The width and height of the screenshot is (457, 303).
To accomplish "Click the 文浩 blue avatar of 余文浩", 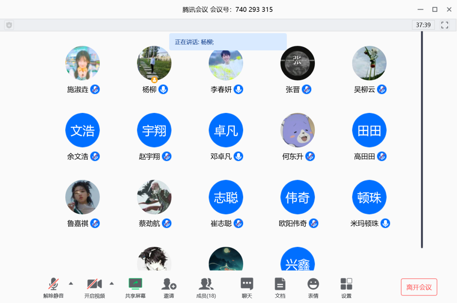I will click(x=82, y=130).
